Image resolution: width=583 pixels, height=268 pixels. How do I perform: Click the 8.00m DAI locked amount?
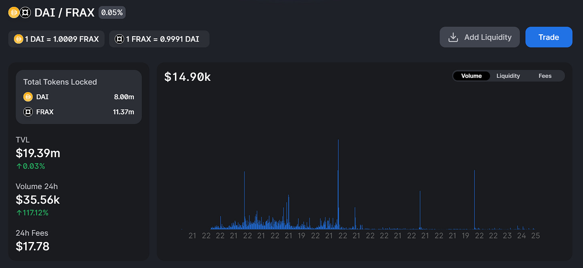[124, 97]
